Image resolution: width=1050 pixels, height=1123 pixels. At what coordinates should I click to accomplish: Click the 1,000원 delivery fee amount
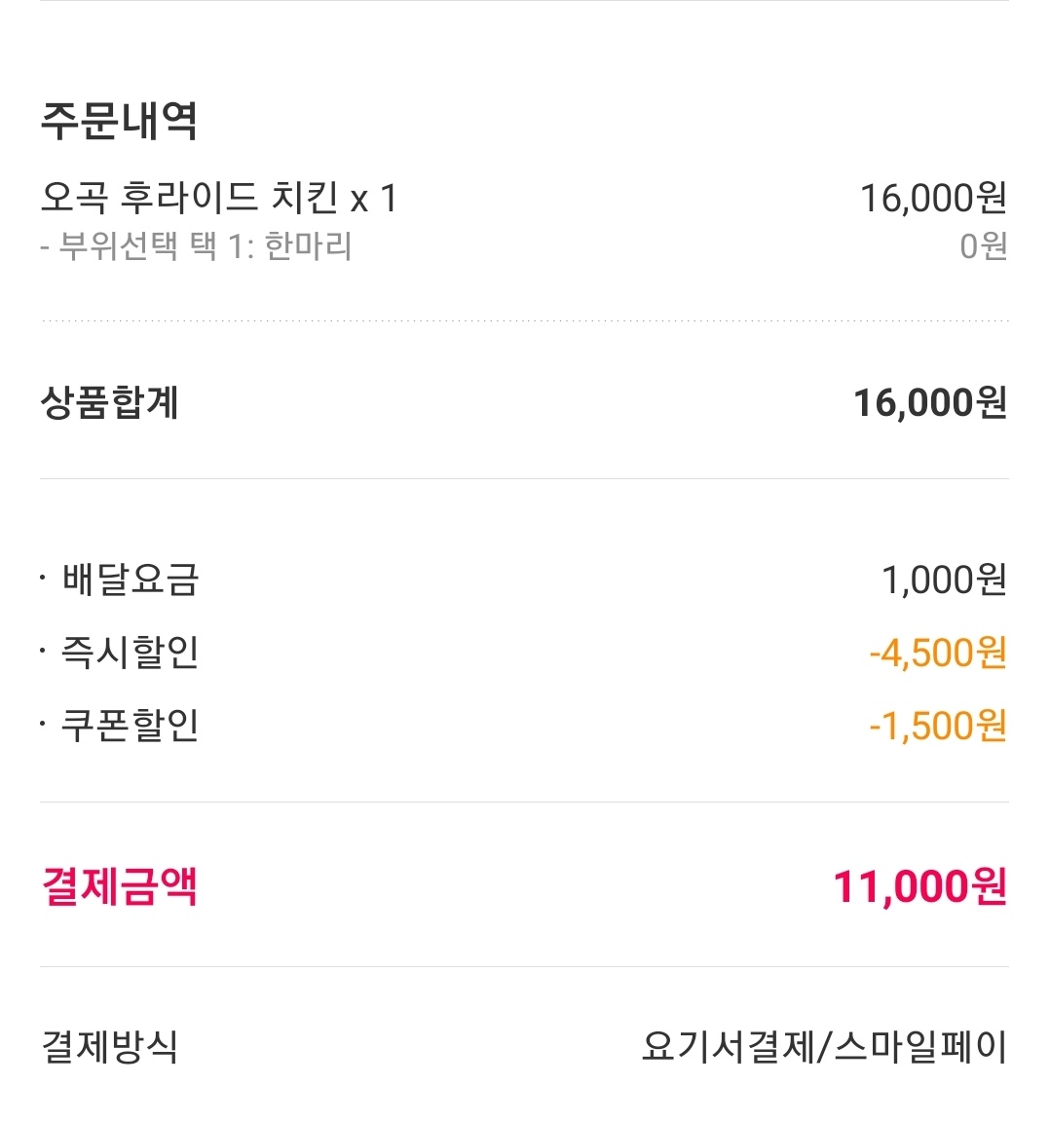943,580
